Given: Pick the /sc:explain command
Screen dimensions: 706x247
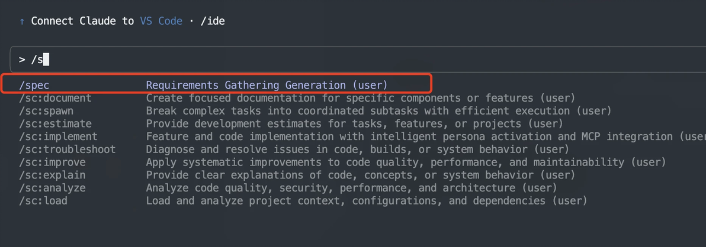Looking at the screenshot, I should coord(52,175).
